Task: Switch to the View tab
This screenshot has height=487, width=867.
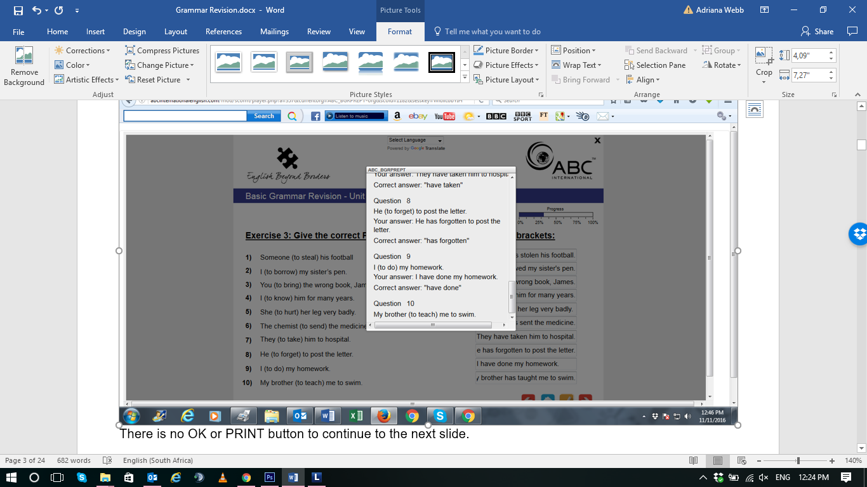Action: pyautogui.click(x=357, y=32)
